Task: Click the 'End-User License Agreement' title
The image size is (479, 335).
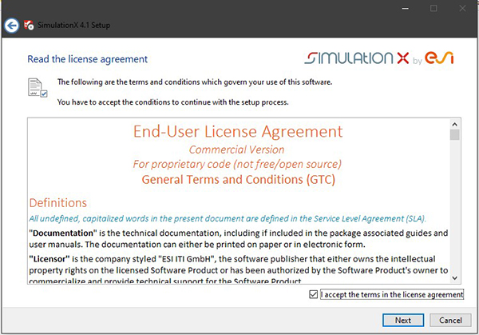Action: (238, 132)
